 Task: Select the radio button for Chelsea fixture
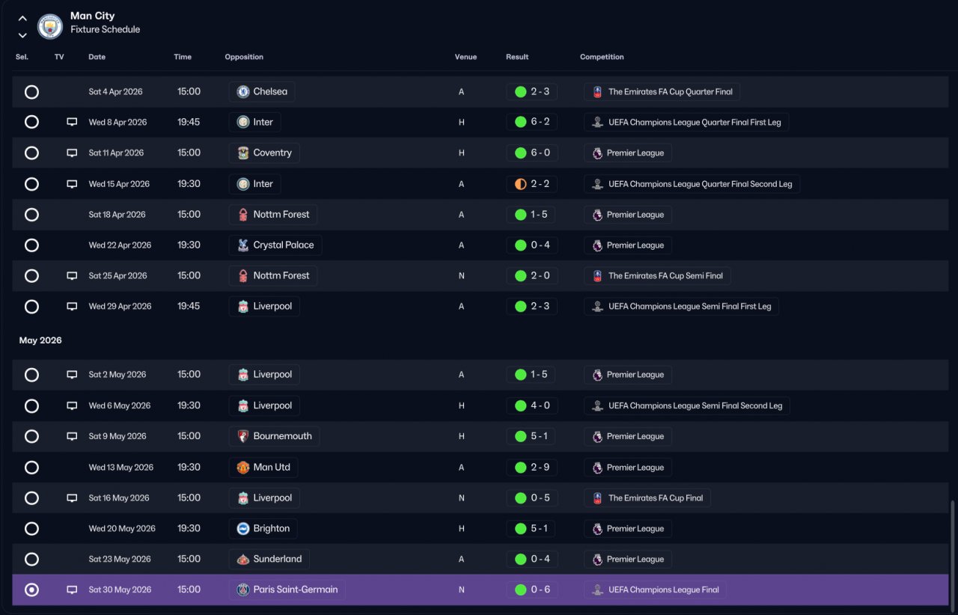click(31, 92)
